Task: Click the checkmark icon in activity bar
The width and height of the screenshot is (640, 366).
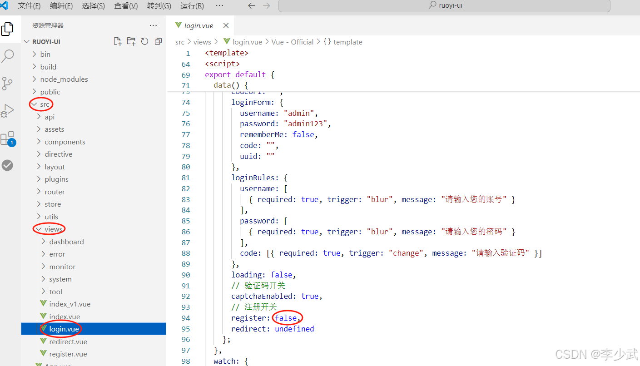Action: (7, 165)
